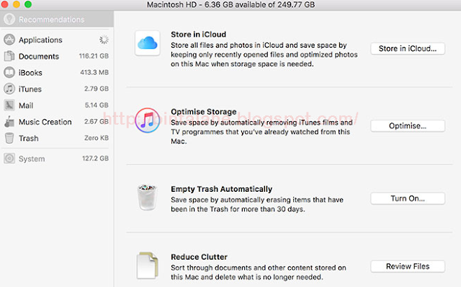The height and width of the screenshot is (287, 461).
Task: Click the 5.14 GB Mail size
Action: 97,105
